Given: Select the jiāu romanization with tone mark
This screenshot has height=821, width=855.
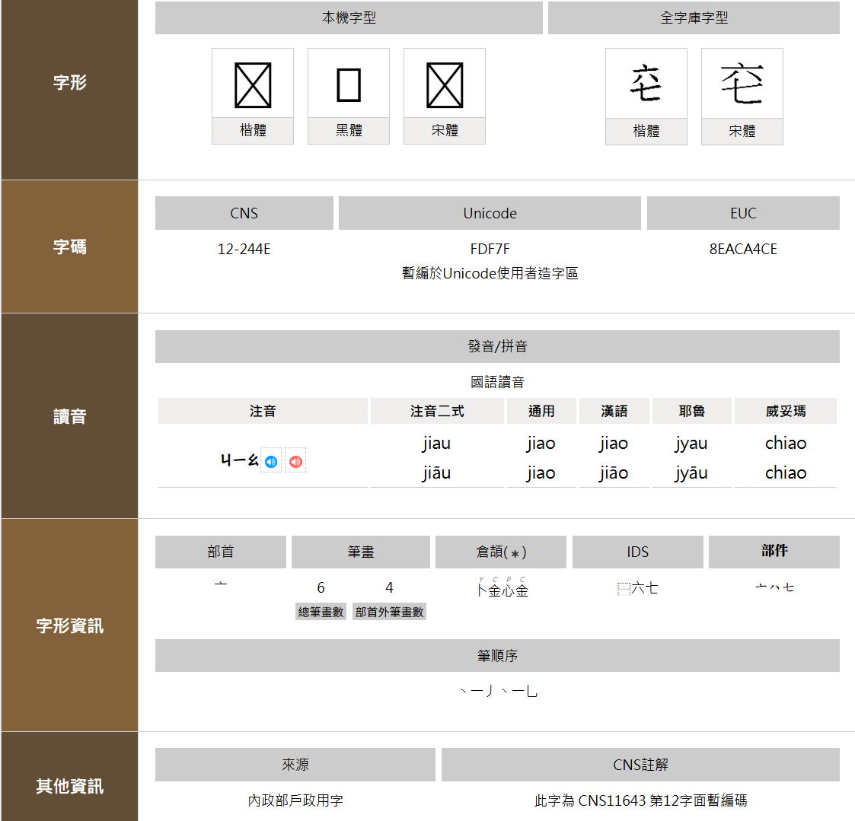Looking at the screenshot, I should 436,473.
